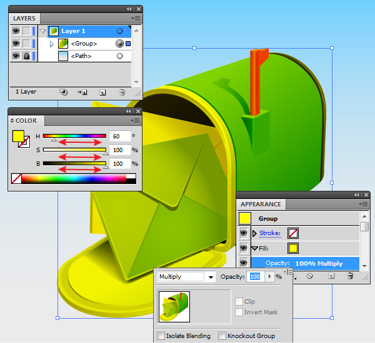
Task: Lock icon: unlock the Path layer
Action: click(x=26, y=56)
